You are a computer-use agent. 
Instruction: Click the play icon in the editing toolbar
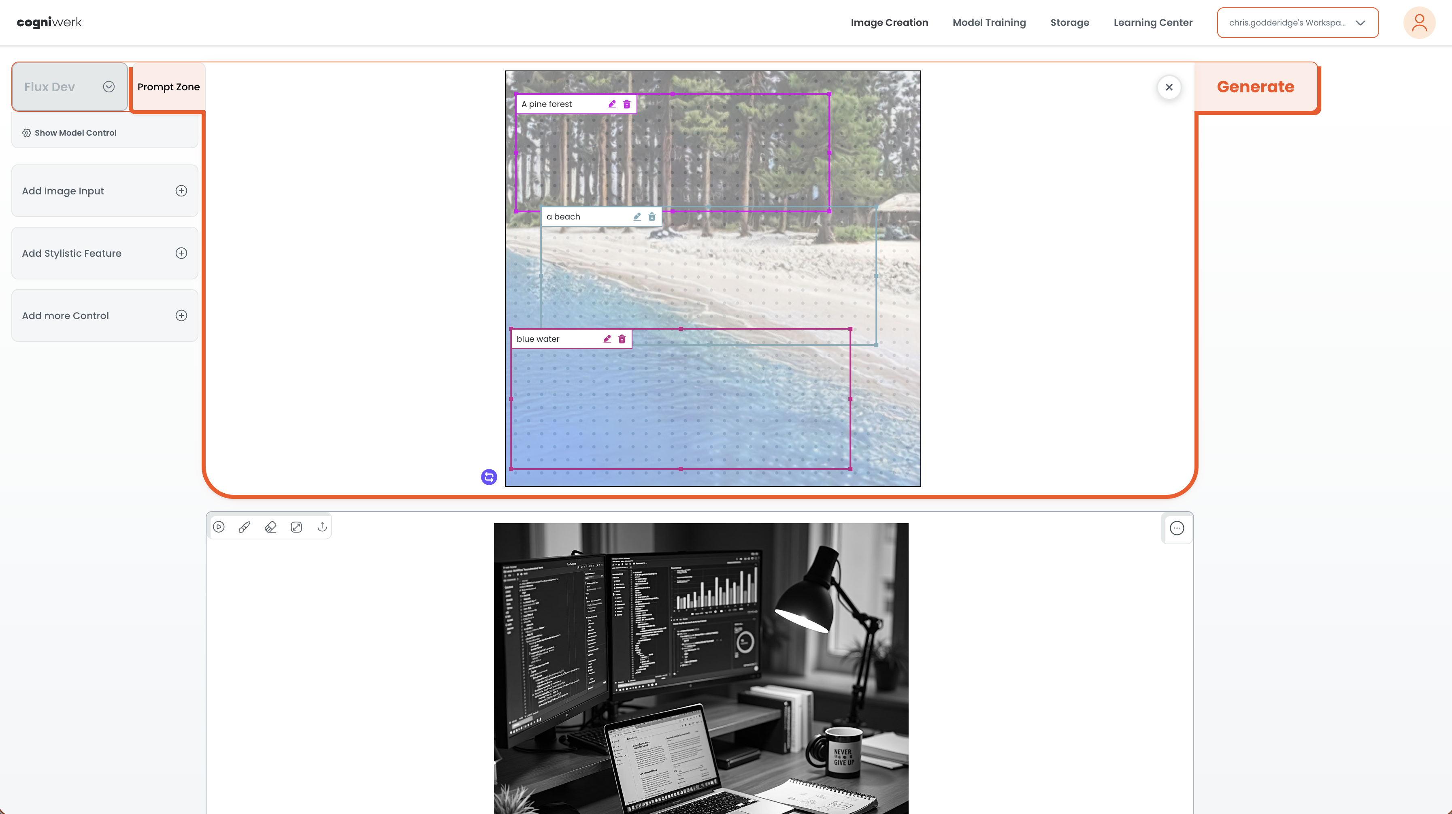click(219, 526)
